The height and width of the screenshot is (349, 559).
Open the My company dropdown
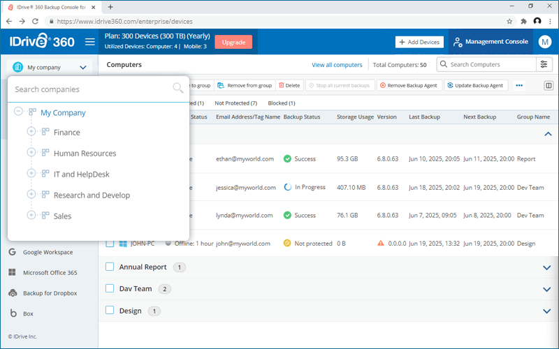(49, 67)
